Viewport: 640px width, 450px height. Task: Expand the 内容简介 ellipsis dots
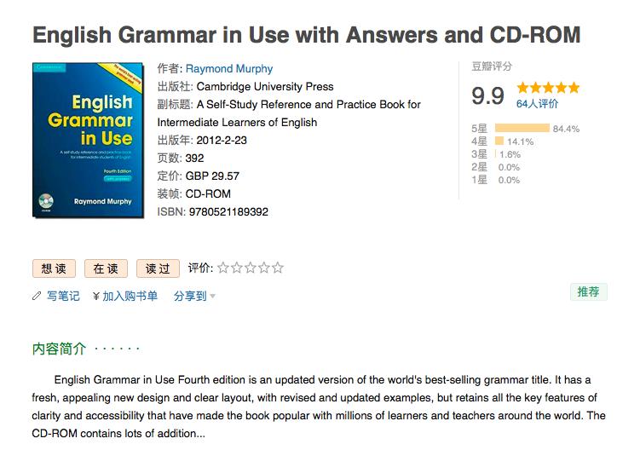(118, 349)
